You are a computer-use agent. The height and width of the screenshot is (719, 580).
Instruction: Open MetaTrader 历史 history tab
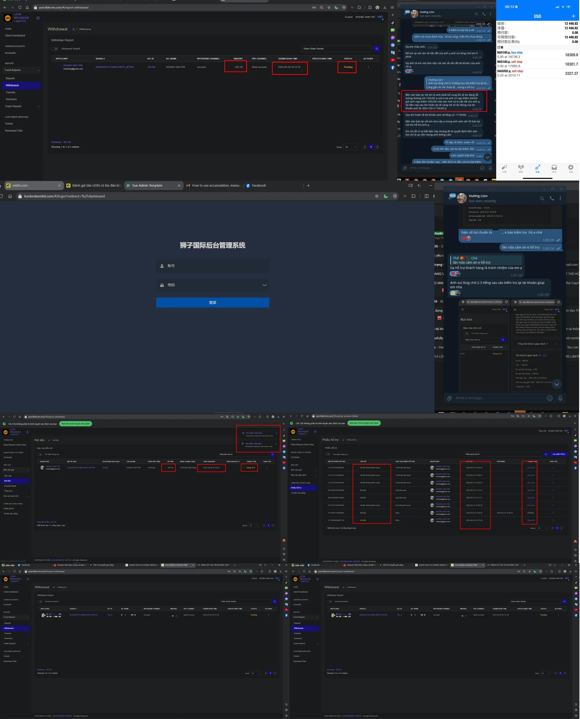coord(554,168)
